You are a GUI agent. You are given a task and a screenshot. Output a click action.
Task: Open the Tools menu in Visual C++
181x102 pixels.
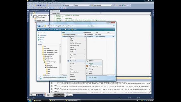[x=53, y=3]
